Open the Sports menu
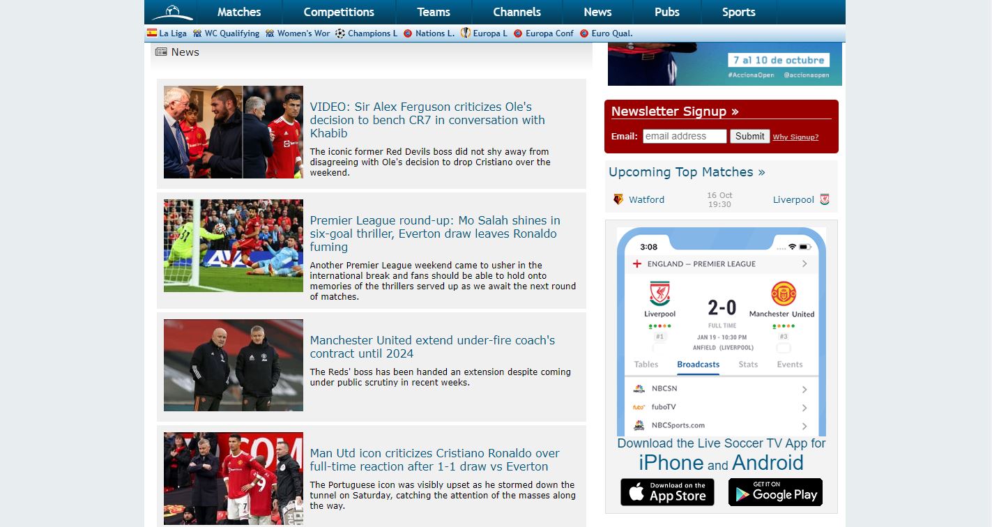The height and width of the screenshot is (527, 992). (x=739, y=12)
